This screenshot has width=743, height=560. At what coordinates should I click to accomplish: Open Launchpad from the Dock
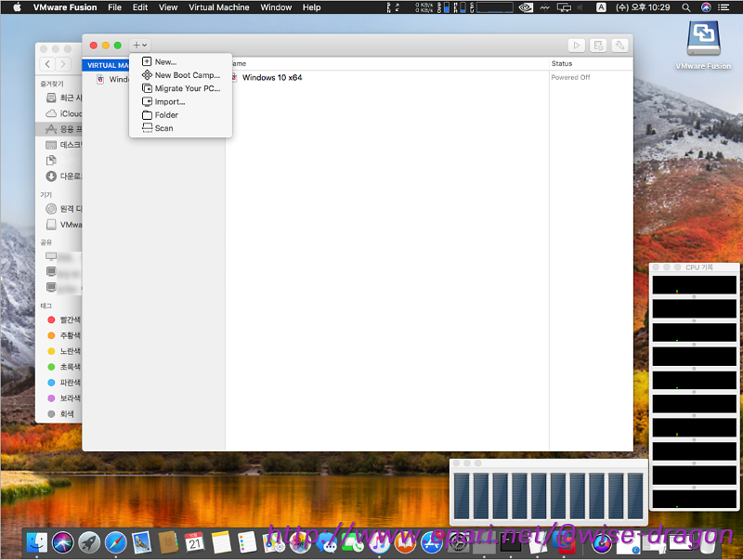coord(89,542)
